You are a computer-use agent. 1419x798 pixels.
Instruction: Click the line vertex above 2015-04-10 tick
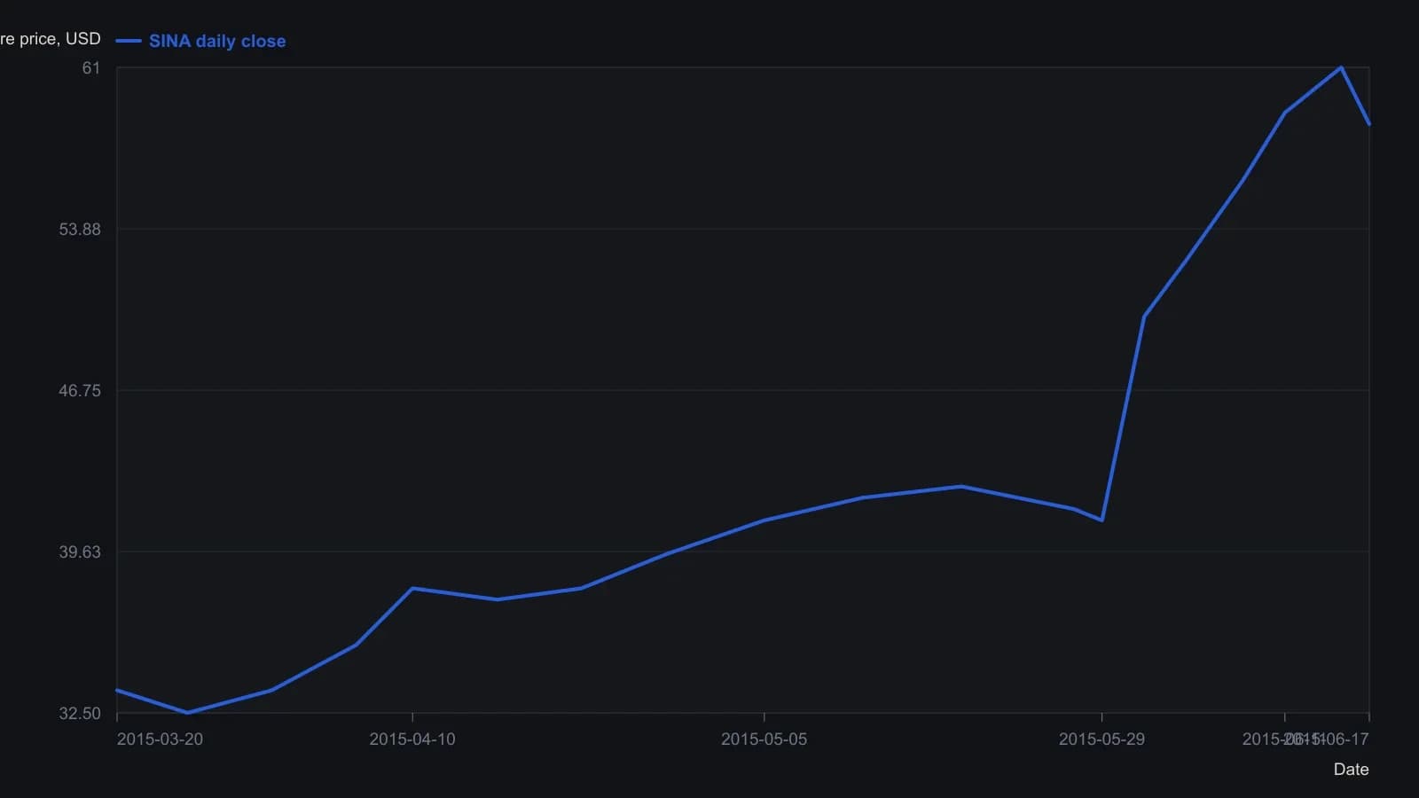412,589
